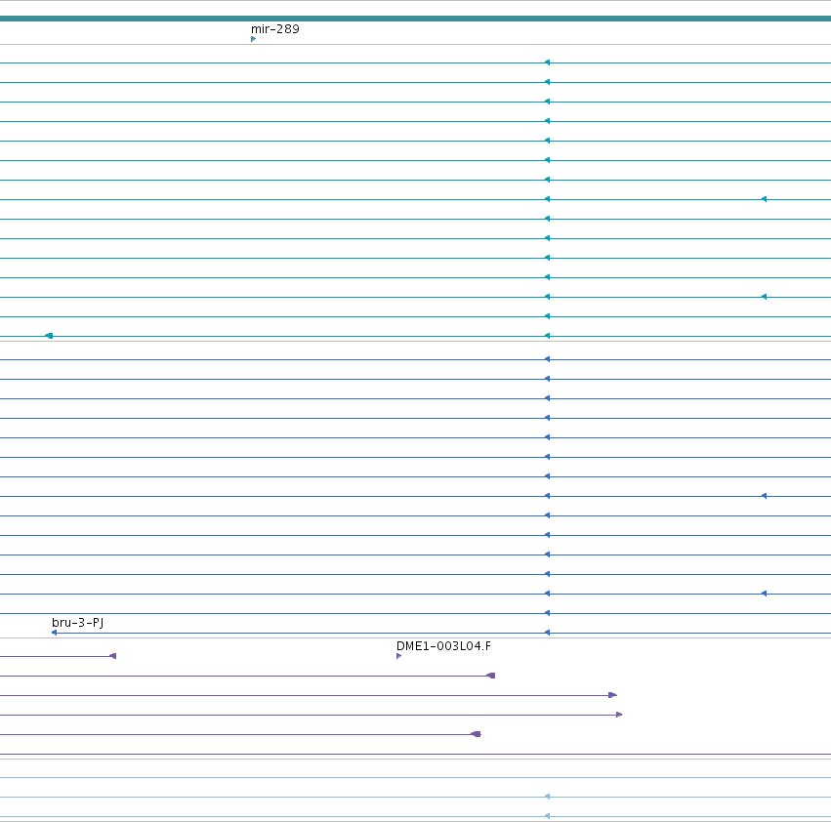Click the bru-3-PJ transcript label

coord(77,622)
